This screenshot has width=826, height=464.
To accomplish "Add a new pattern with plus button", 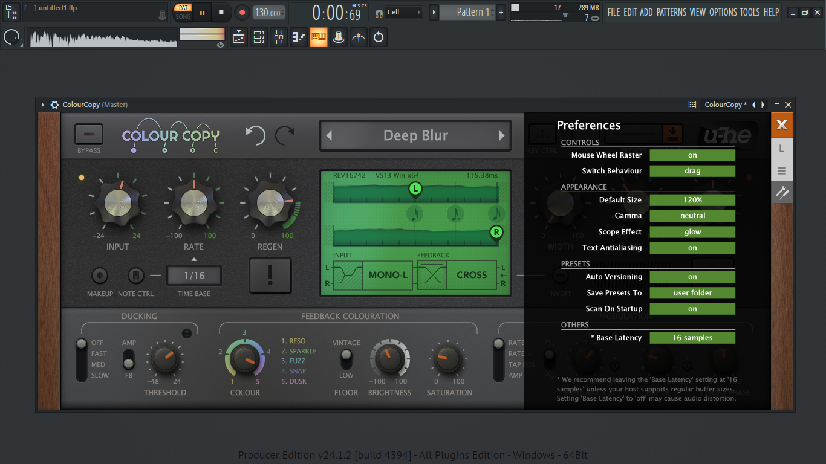I will click(501, 12).
